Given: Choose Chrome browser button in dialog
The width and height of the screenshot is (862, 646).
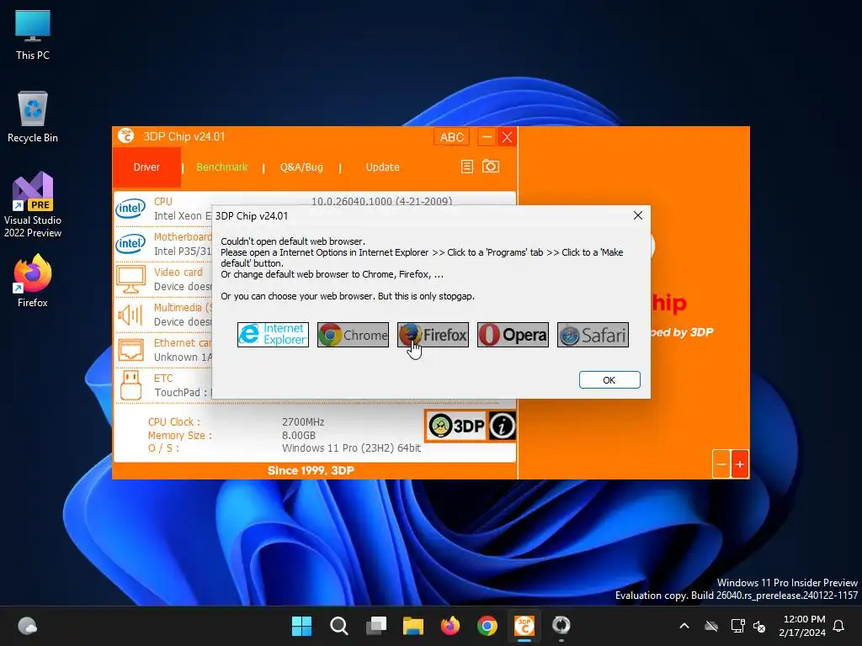Looking at the screenshot, I should pyautogui.click(x=353, y=335).
